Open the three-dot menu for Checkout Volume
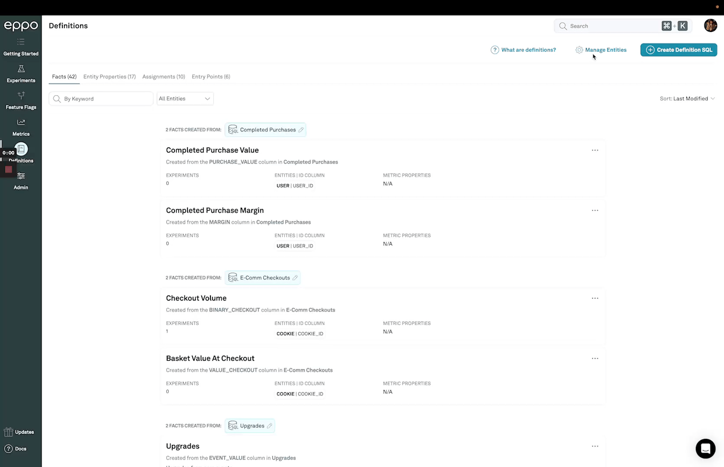The width and height of the screenshot is (724, 467). (595, 298)
